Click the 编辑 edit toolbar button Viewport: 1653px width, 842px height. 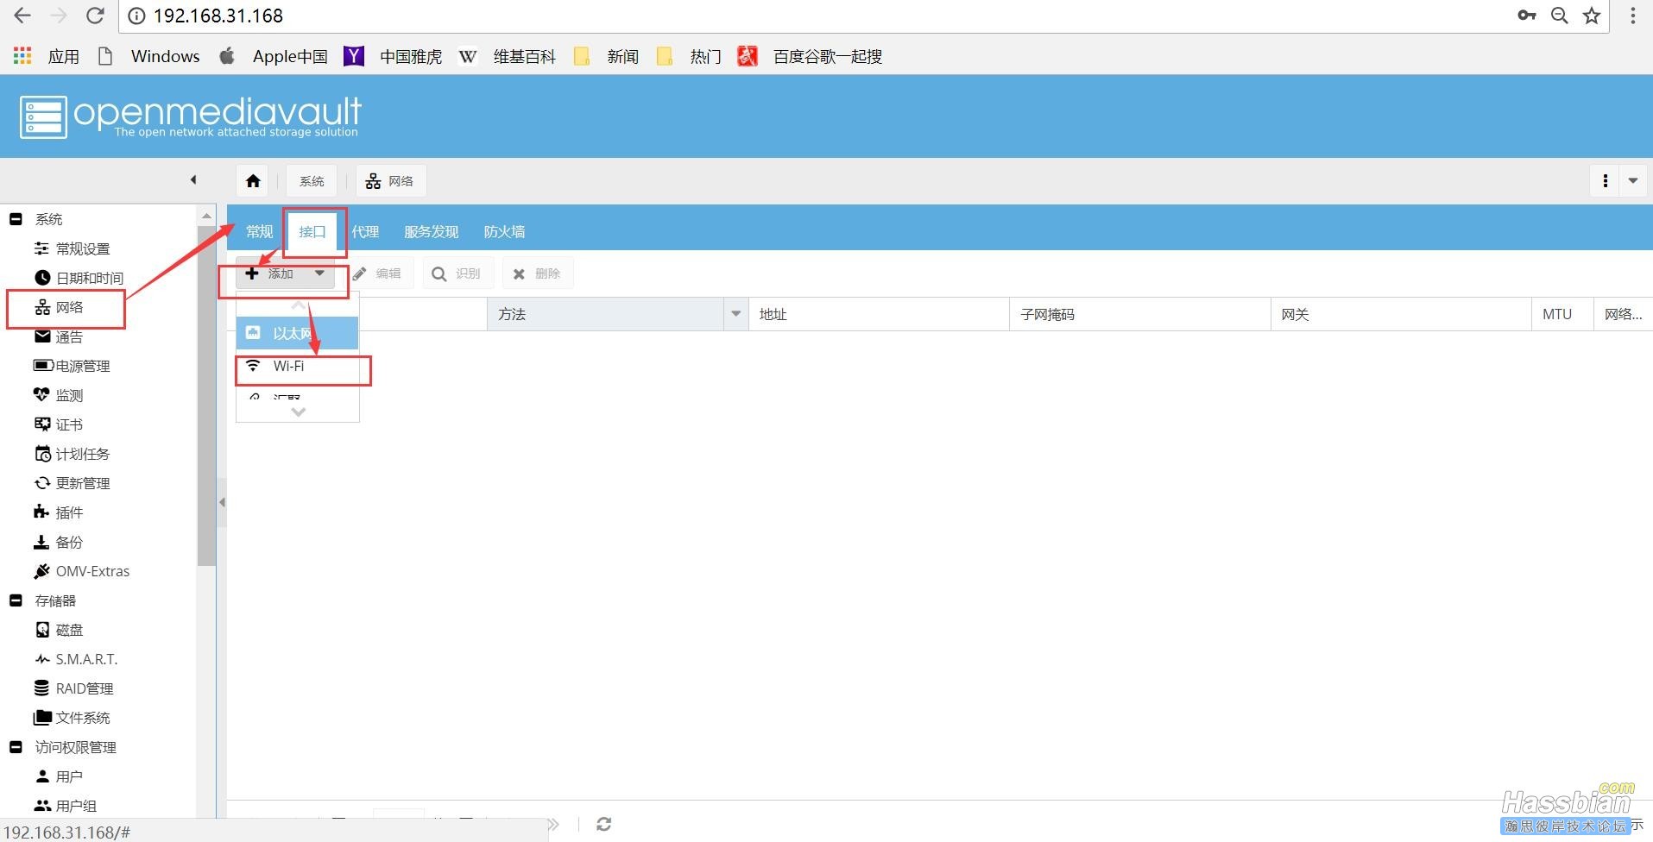[377, 273]
